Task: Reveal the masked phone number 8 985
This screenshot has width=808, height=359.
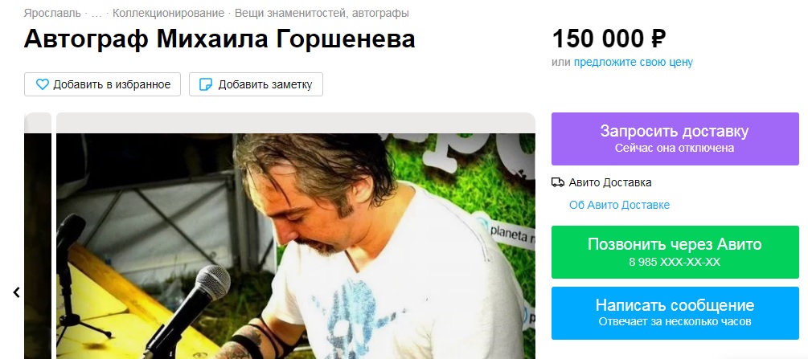Action: pos(675,262)
